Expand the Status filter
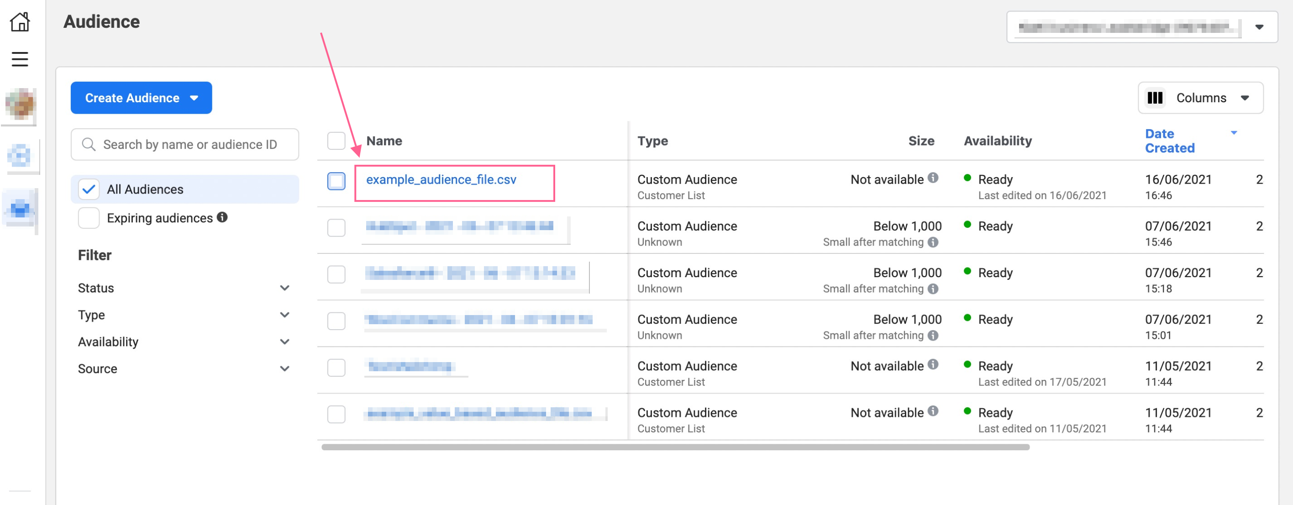The width and height of the screenshot is (1293, 505). coord(284,288)
